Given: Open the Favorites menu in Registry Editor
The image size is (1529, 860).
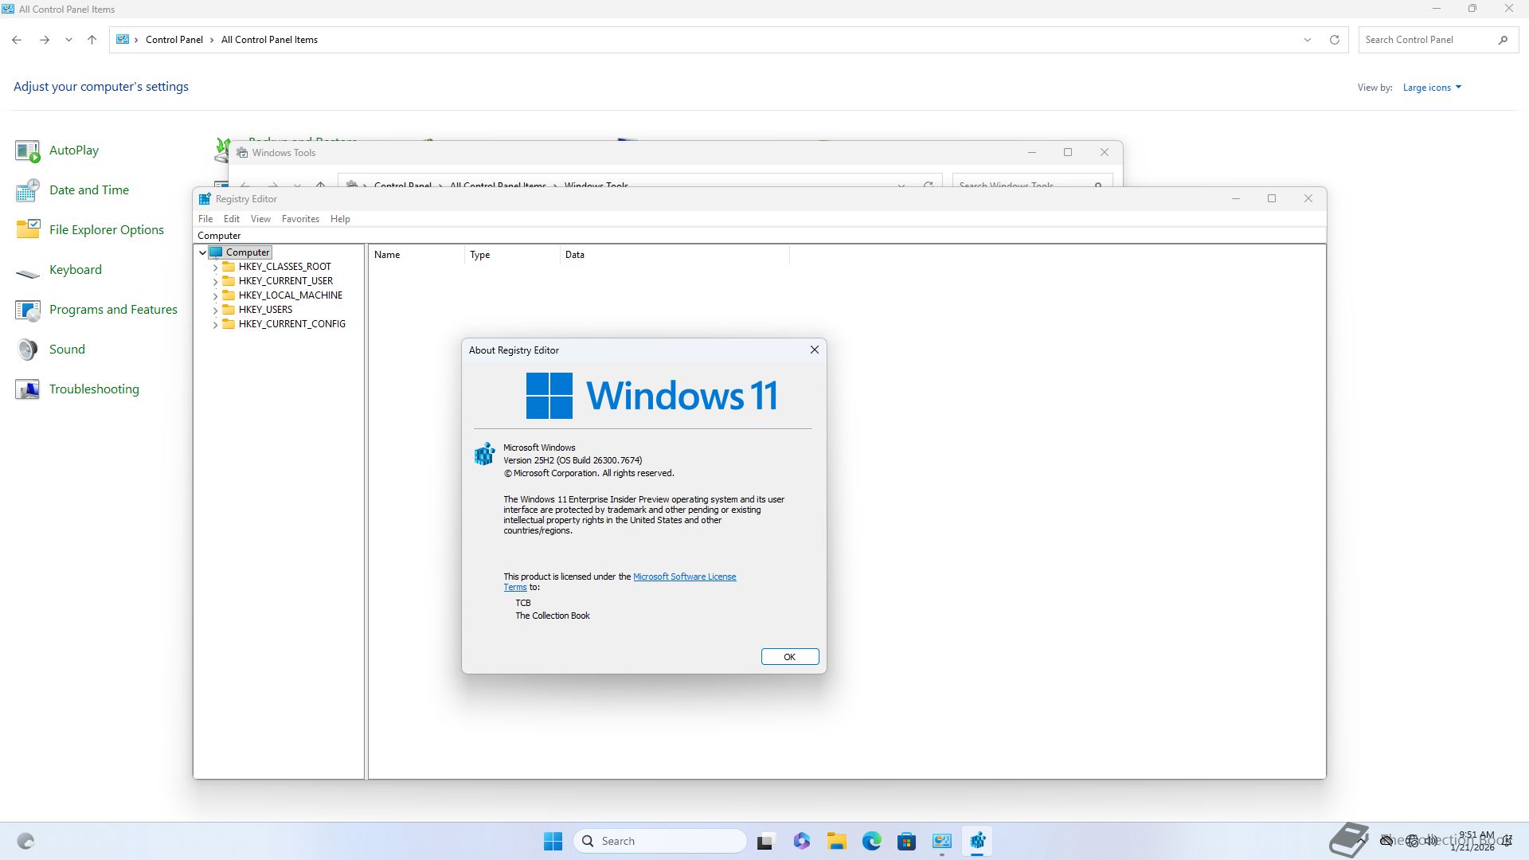Looking at the screenshot, I should click(x=300, y=219).
